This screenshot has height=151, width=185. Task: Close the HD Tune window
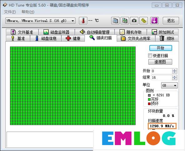[x=177, y=5]
